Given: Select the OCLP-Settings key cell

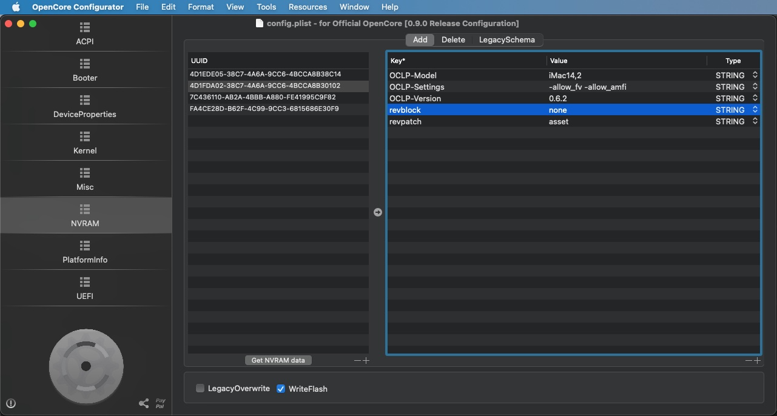Looking at the screenshot, I should point(467,87).
